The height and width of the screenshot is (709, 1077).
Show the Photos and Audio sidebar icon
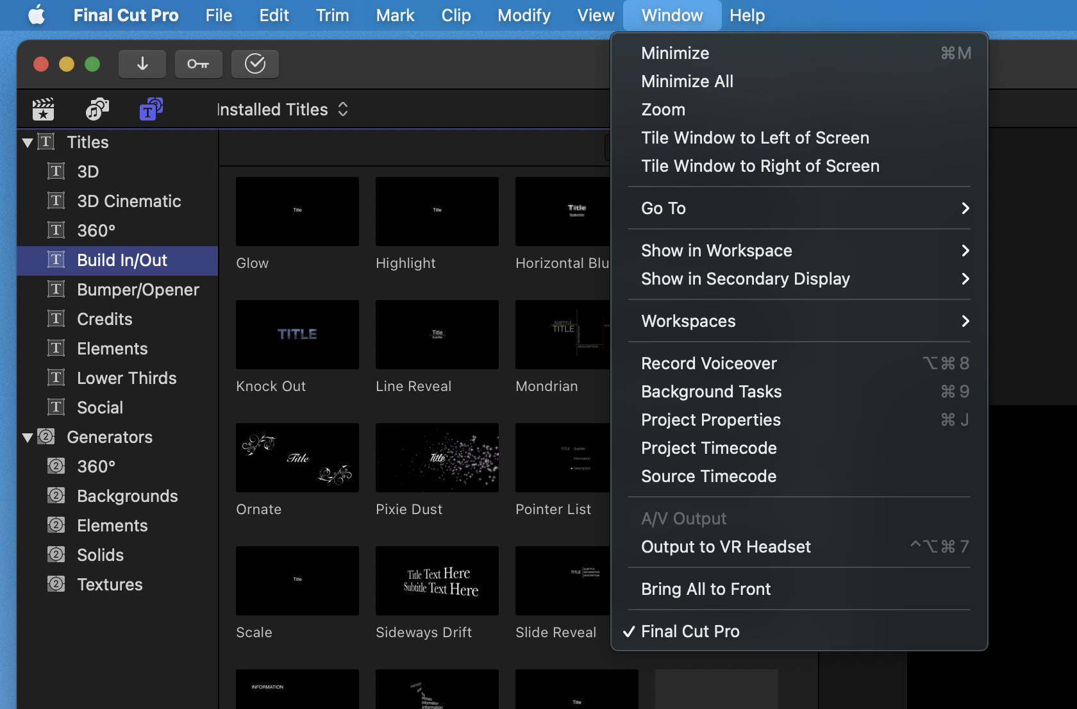click(x=97, y=110)
